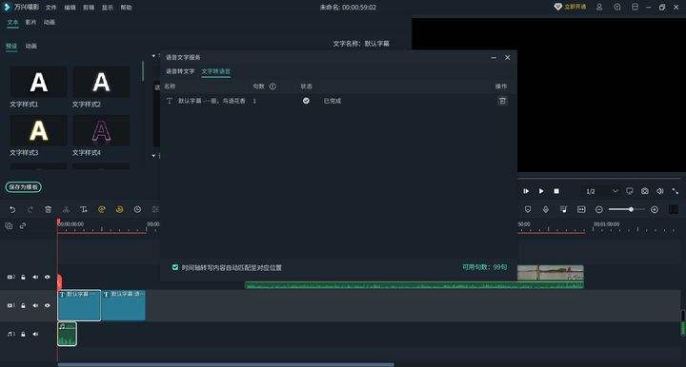686x367 pixels.
Task: Choose the 文字样式1 preset thumbnail
Action: (x=38, y=82)
